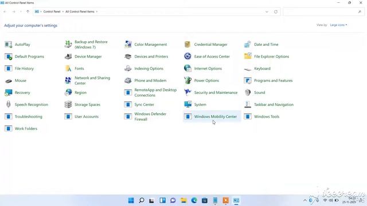Open RemoteApp and Desktop Connections link
This screenshot has width=367, height=206.
155,93
